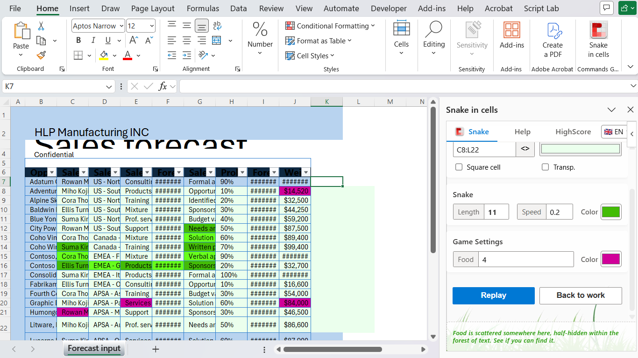Apply Italic formatting

click(93, 41)
